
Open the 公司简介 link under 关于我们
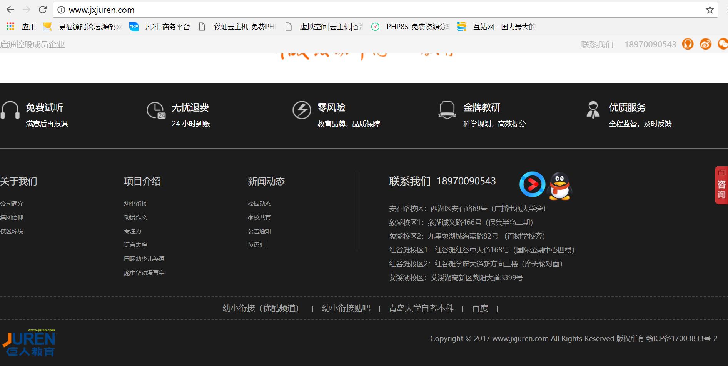tap(12, 203)
